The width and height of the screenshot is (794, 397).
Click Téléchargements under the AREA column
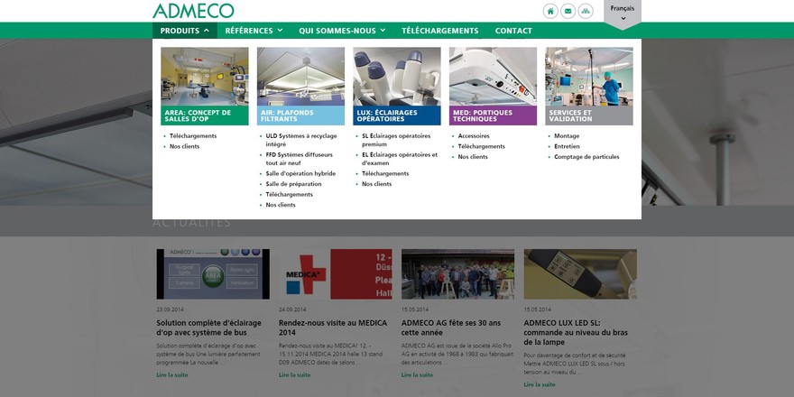click(193, 135)
